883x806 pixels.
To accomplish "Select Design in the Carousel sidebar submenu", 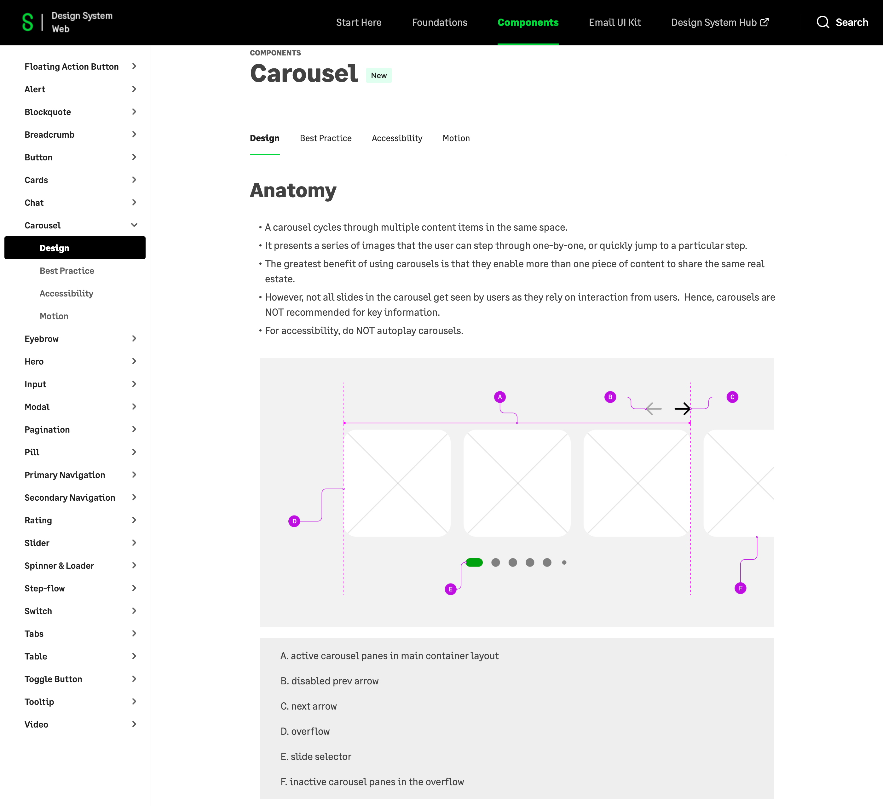I will (75, 247).
